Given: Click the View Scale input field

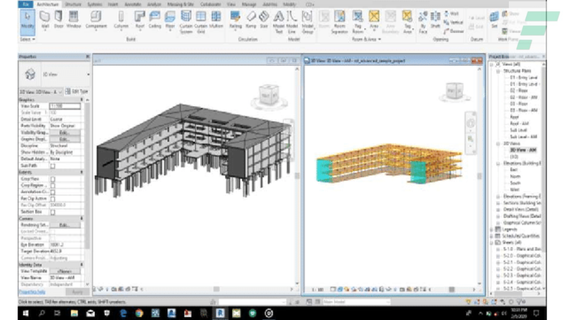Looking at the screenshot, I should 65,106.
